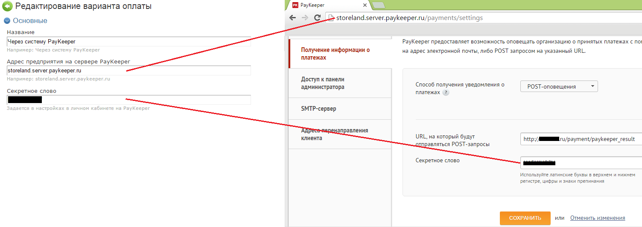
Task: Select the PayKeeper browser tab
Action: [328, 5]
